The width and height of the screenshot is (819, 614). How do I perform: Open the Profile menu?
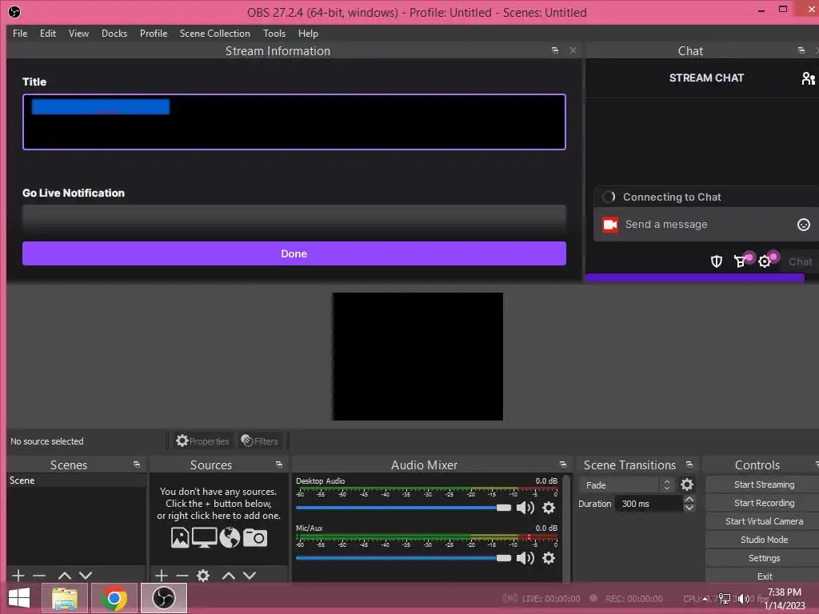pyautogui.click(x=154, y=34)
